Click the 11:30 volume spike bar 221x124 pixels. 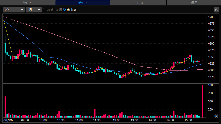[x=95, y=113]
